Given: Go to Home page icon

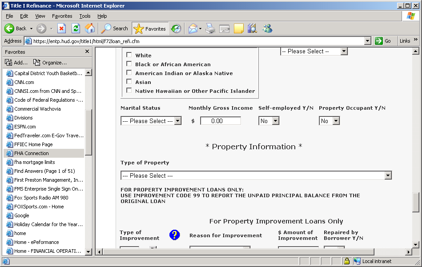Looking at the screenshot, I should [90, 28].
